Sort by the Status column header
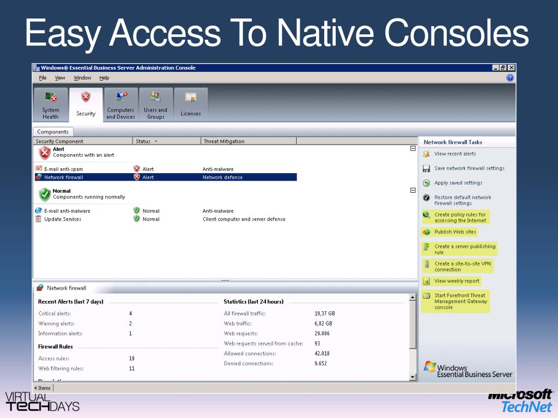This screenshot has width=558, height=418. [x=167, y=141]
